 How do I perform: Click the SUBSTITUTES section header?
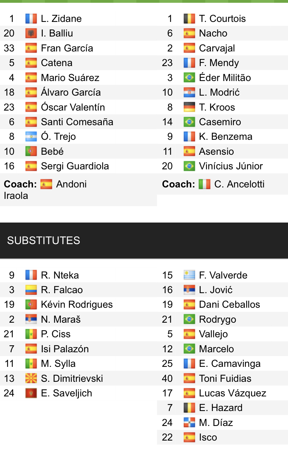[43, 240]
